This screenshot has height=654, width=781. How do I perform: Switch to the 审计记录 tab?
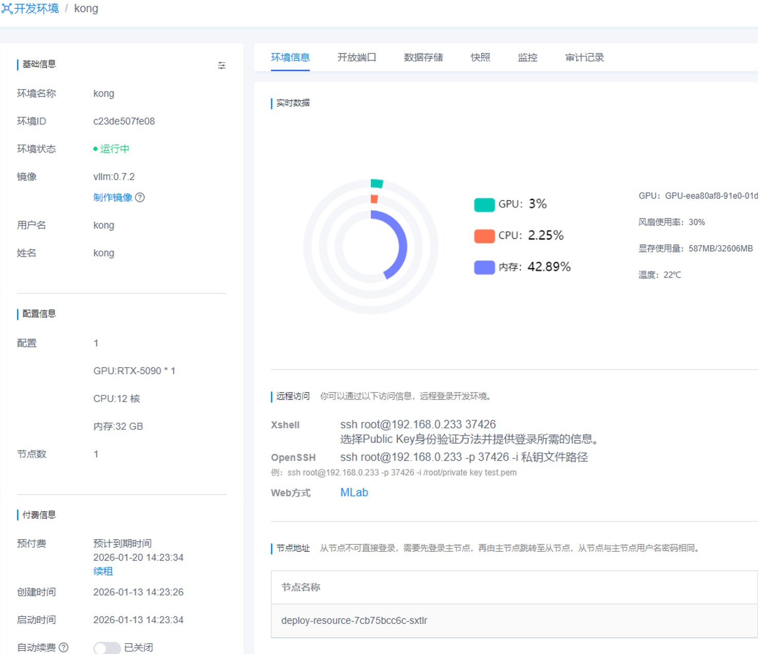tap(584, 58)
